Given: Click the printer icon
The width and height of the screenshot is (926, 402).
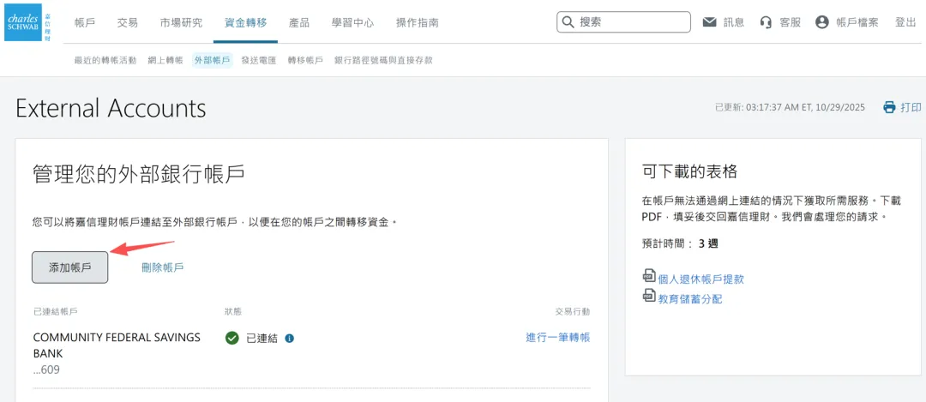Looking at the screenshot, I should point(889,107).
